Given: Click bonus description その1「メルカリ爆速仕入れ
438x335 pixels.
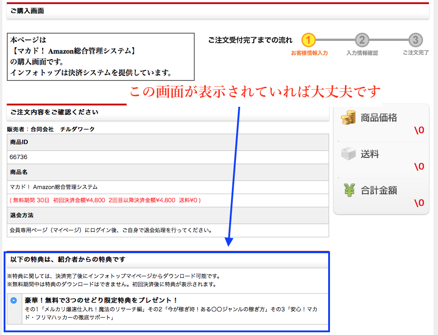Looking at the screenshot, I should (171, 313).
